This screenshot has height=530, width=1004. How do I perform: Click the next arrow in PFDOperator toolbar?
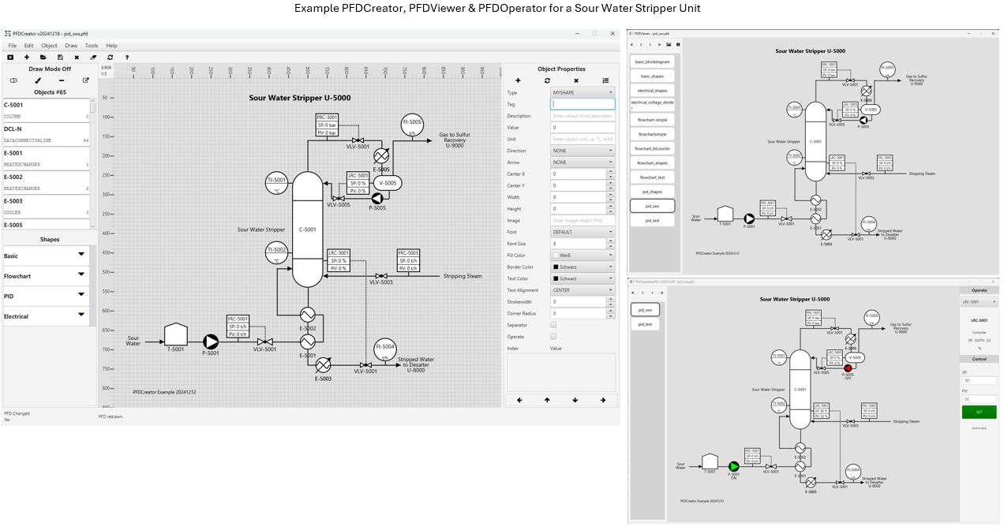point(652,293)
